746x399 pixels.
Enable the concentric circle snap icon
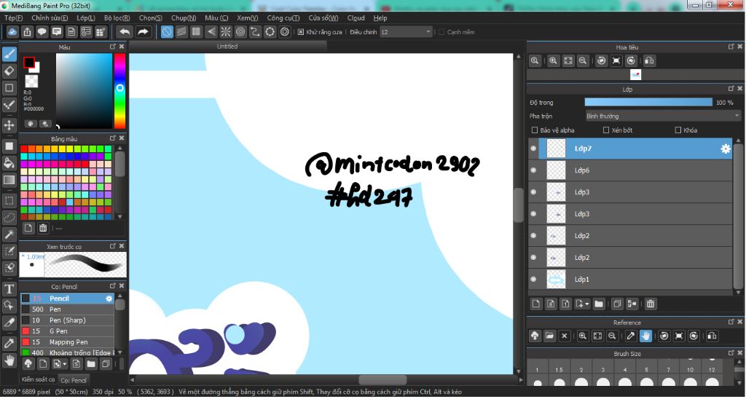coord(240,32)
